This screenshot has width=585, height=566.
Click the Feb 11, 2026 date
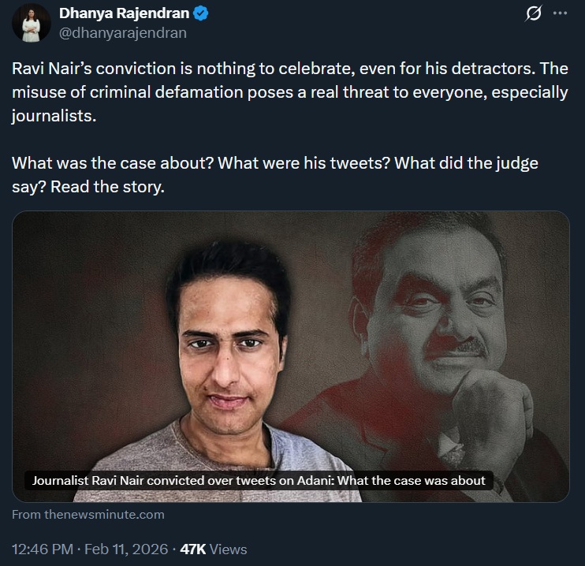pos(126,549)
